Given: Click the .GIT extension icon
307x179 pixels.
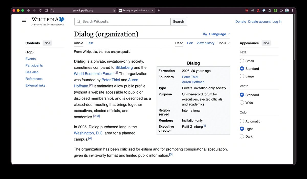Looking at the screenshot, I should coord(253,10).
